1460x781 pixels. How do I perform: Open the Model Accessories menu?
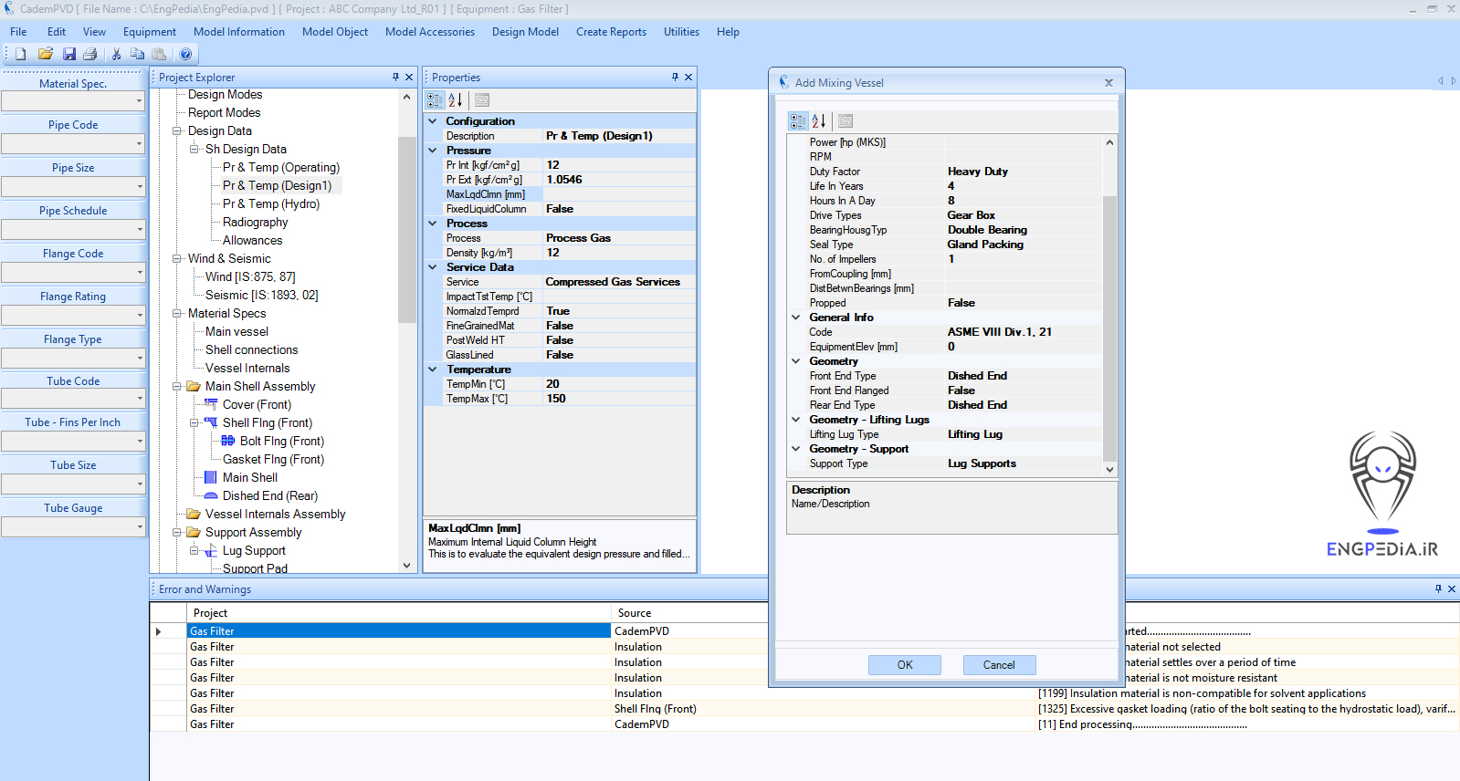[x=430, y=32]
